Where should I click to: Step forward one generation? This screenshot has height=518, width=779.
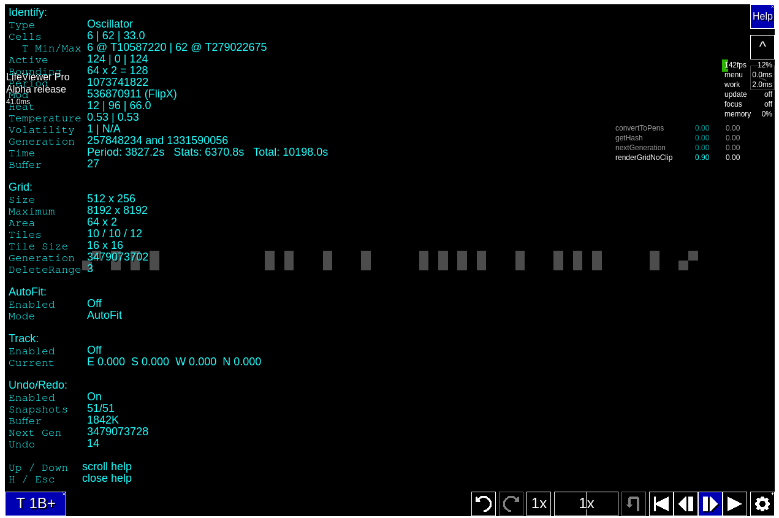point(710,504)
